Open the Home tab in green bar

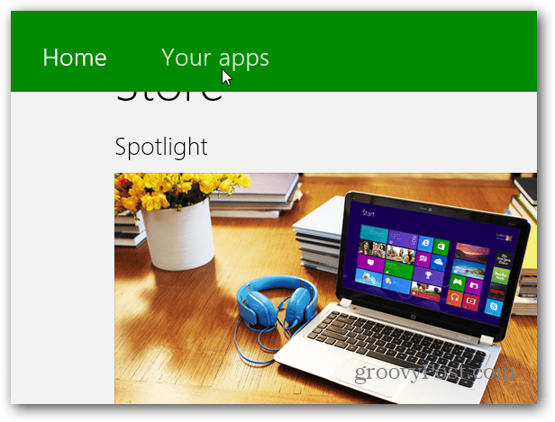pyautogui.click(x=74, y=58)
